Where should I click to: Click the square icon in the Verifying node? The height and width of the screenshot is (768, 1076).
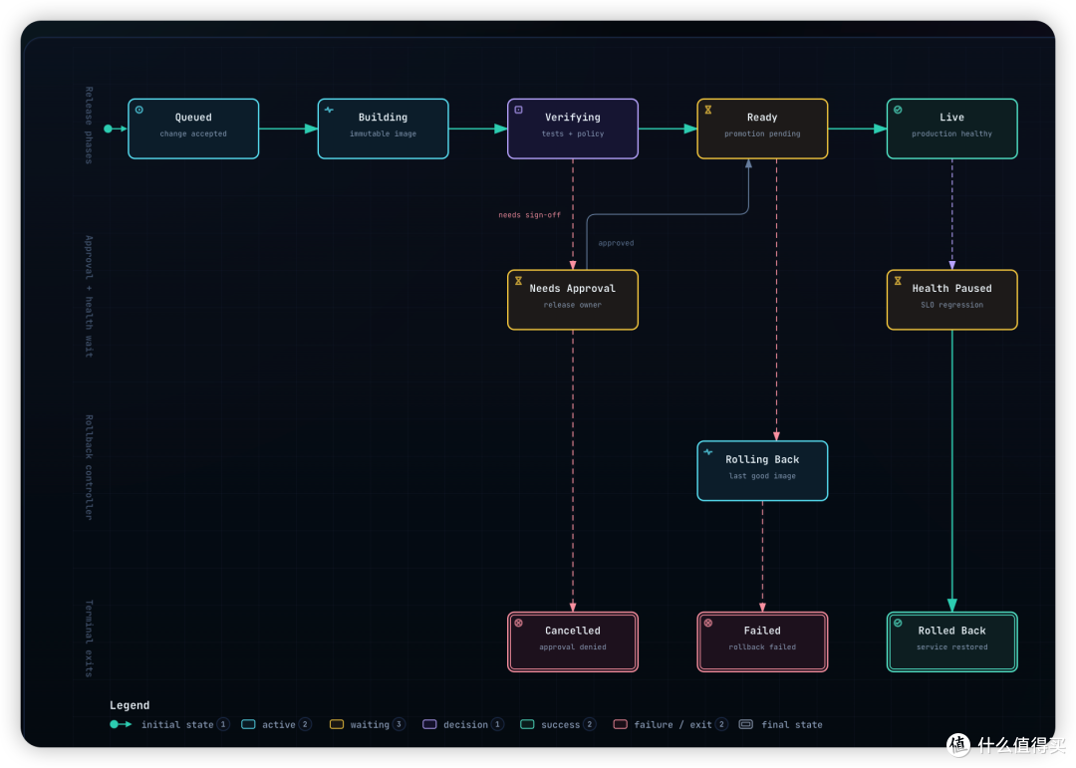[519, 110]
